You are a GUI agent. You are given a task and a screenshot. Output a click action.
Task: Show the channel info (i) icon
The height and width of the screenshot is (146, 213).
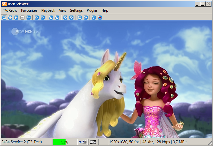click(x=94, y=18)
